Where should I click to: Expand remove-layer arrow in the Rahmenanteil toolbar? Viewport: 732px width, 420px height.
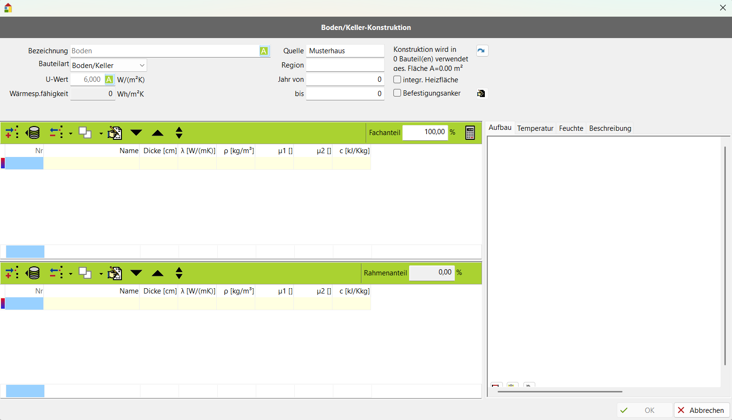pos(70,274)
